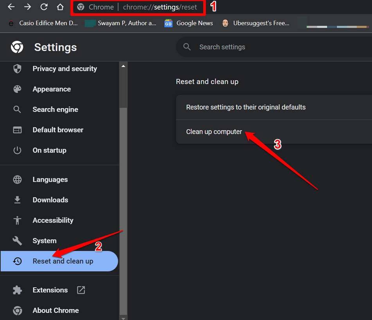Open About Chrome page
The height and width of the screenshot is (320, 372).
[x=56, y=310]
